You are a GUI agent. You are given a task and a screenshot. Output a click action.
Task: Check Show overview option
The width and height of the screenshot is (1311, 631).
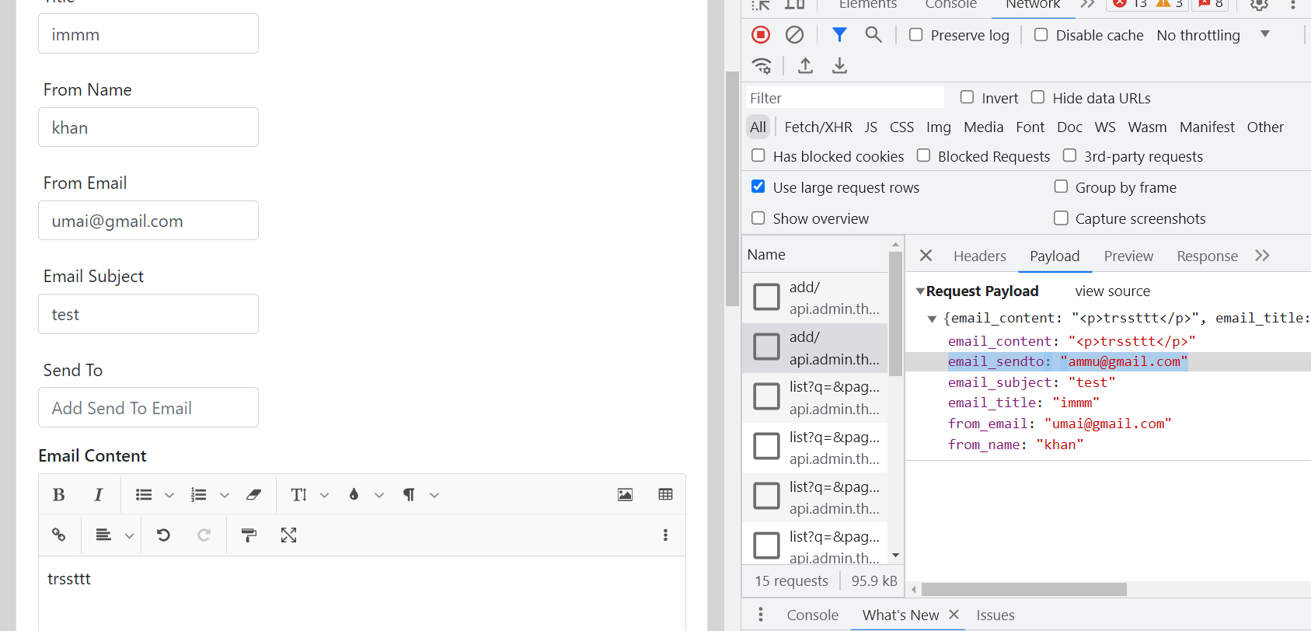[758, 218]
